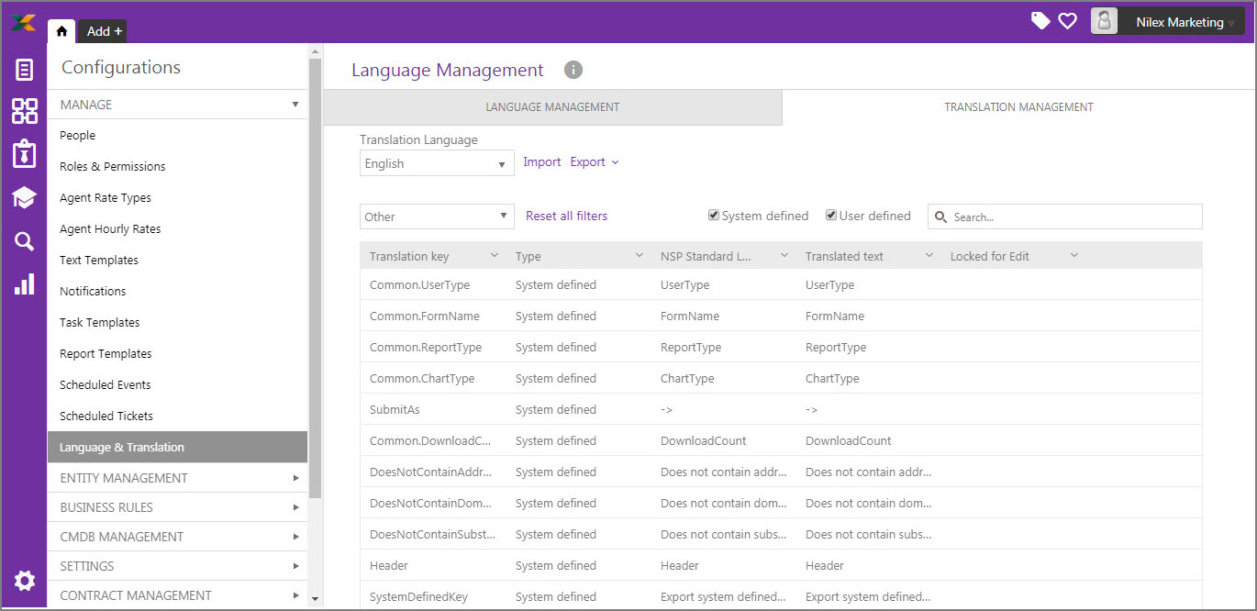Switch to LANGUAGE MANAGEMENT tab
Screen dimensions: 1257x611
point(552,107)
